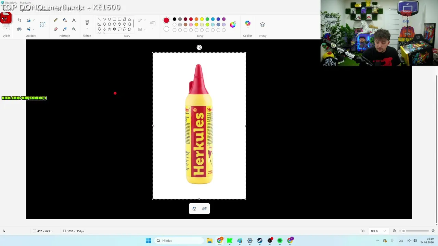This screenshot has height=246, width=438.
Task: Click the zoom slider handle
Action: pos(403,231)
